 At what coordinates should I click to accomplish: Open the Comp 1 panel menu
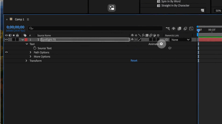[28, 19]
